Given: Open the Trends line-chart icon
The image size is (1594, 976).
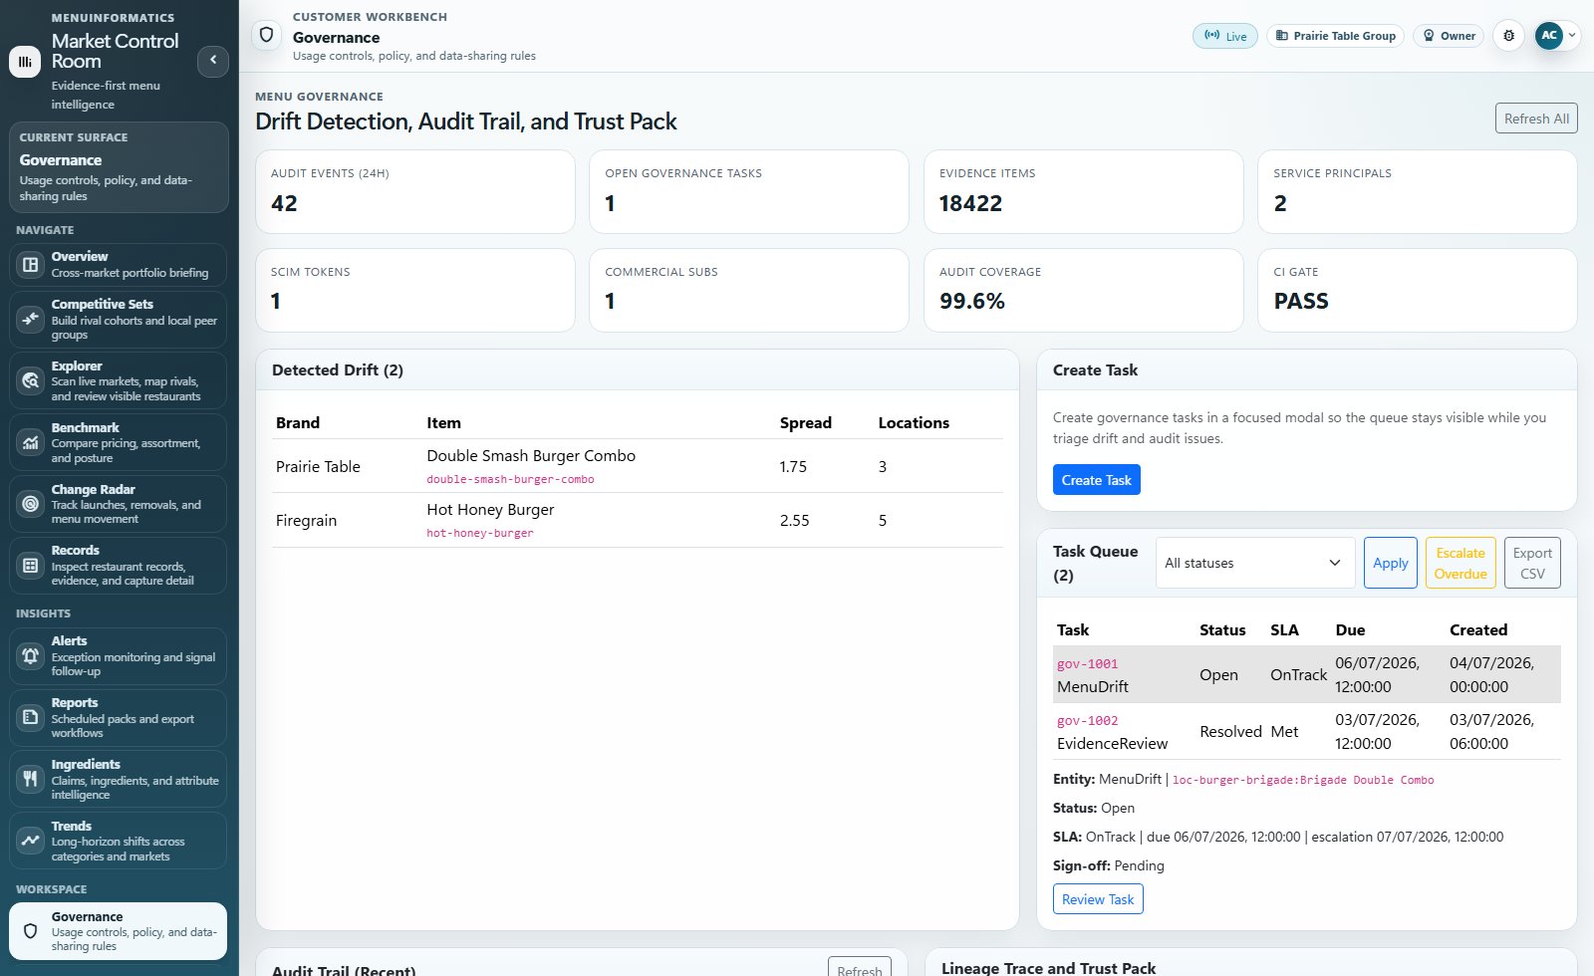Looking at the screenshot, I should pos(31,841).
